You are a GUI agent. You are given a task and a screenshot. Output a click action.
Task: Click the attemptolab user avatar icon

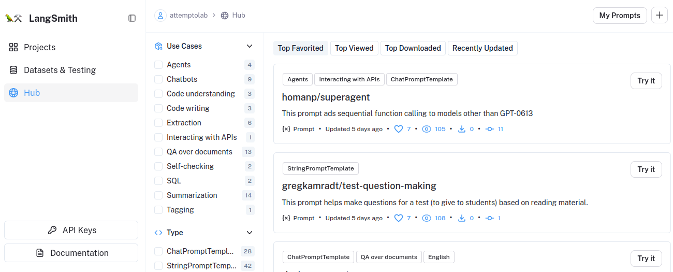point(160,16)
